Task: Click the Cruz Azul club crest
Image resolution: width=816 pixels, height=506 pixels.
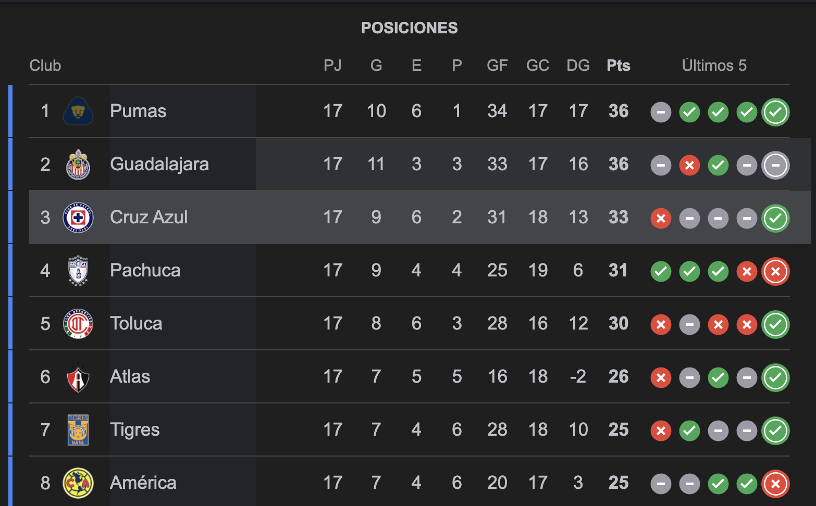Action: [78, 218]
